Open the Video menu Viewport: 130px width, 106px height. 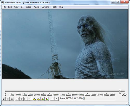(x=29, y=7)
